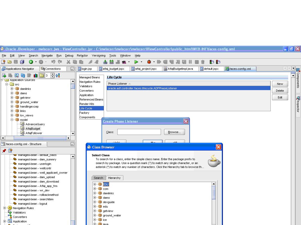Run the project with green play icon
The height and width of the screenshot is (225, 301).
coord(136,62)
